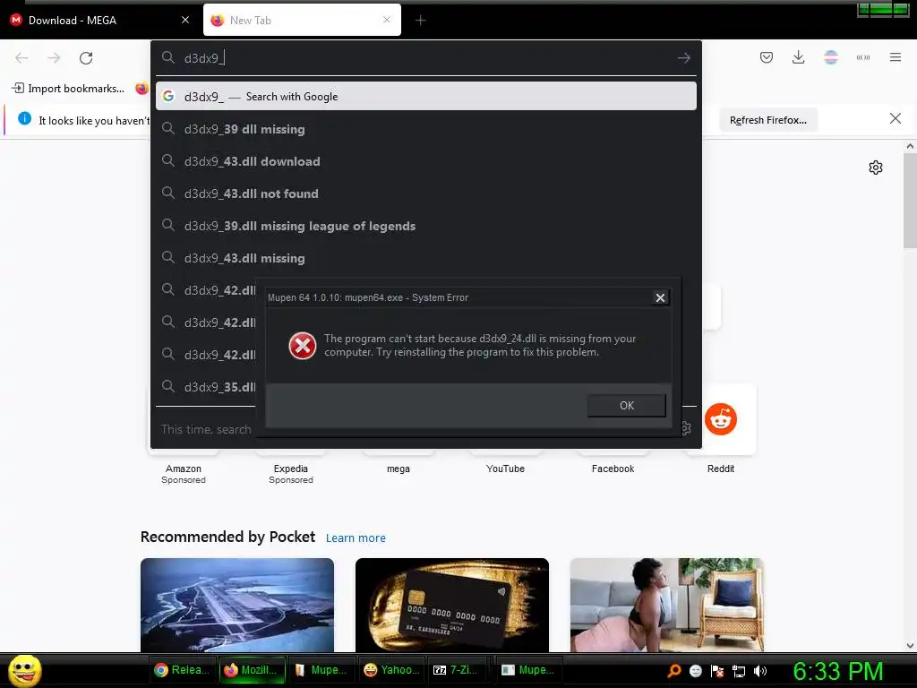Click the 6:33 PM taskbar clock
The image size is (917, 688).
click(x=837, y=671)
